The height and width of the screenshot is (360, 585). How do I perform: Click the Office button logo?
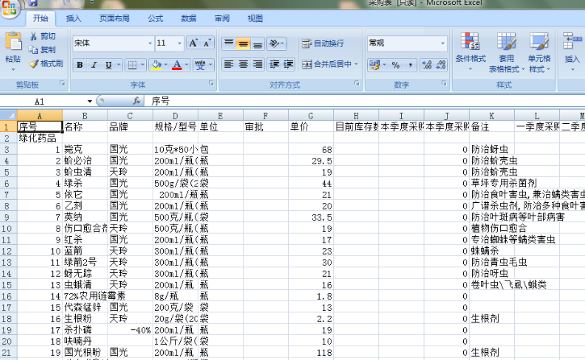coord(8,7)
